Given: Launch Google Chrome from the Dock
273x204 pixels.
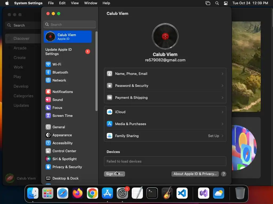Looking at the screenshot, I should pyautogui.click(x=93, y=193).
